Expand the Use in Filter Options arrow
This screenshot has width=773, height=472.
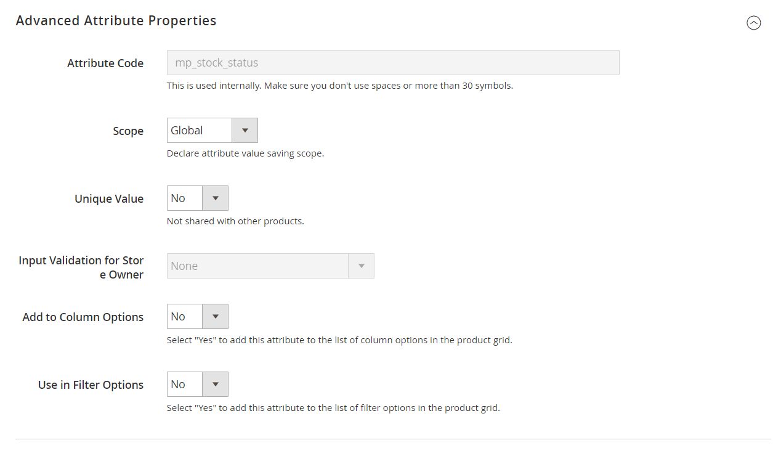[x=215, y=385]
